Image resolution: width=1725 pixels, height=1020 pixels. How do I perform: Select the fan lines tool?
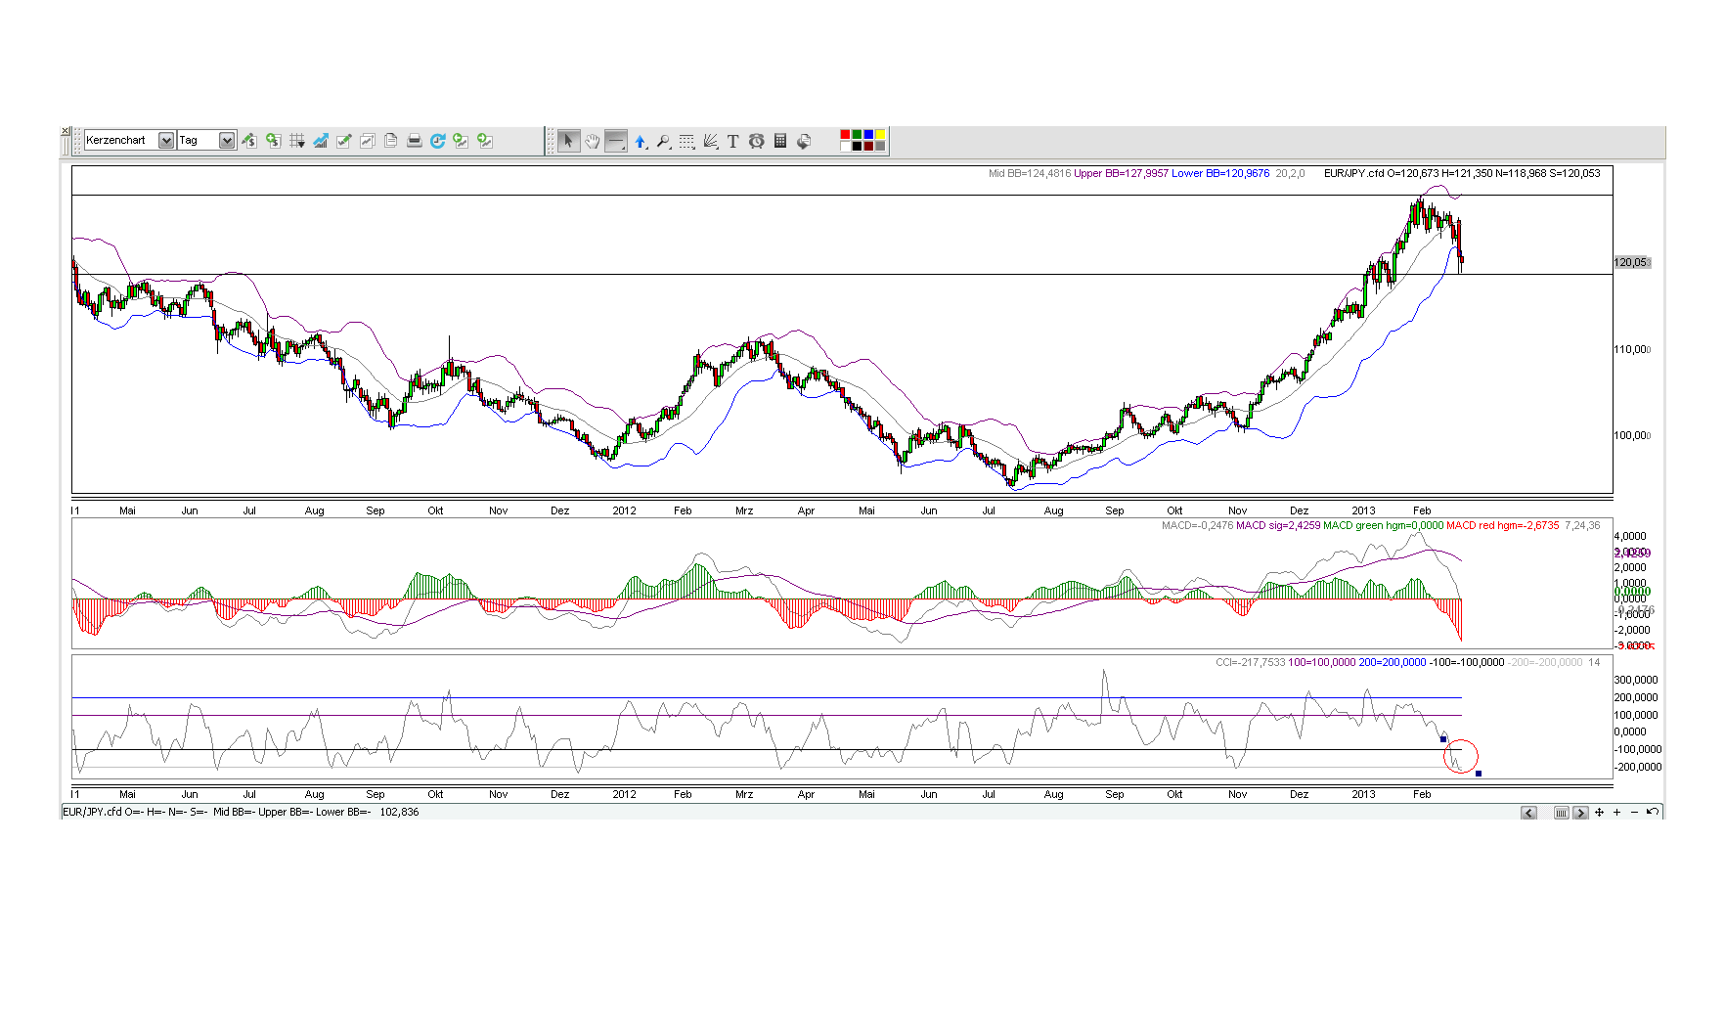710,141
